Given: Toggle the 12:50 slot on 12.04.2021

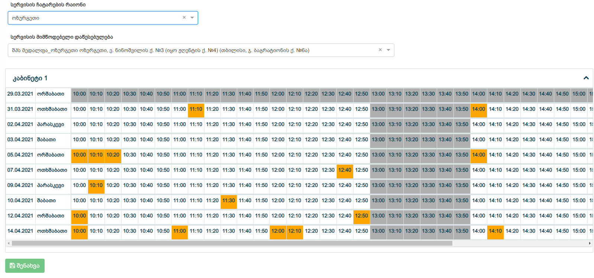Looking at the screenshot, I should pos(361,216).
